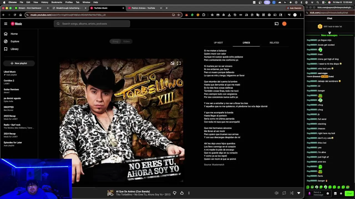This screenshot has width=355, height=199.
Task: Click the Chrome address bar URL
Action: pyautogui.click(x=68, y=15)
